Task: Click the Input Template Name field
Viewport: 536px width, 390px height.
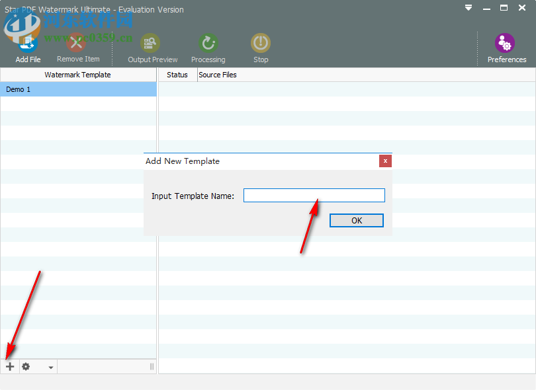Action: [x=314, y=196]
